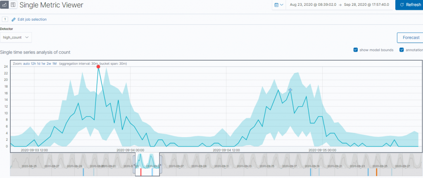Click the Refresh button

pyautogui.click(x=409, y=5)
